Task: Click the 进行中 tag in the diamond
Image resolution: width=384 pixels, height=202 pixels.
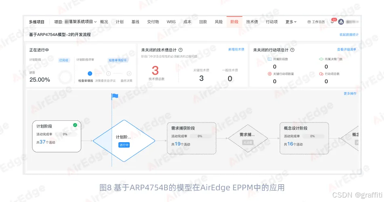Action: coord(124,145)
